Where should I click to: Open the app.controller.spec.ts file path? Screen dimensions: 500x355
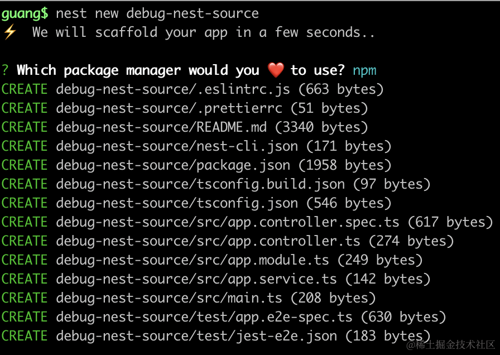click(x=228, y=222)
